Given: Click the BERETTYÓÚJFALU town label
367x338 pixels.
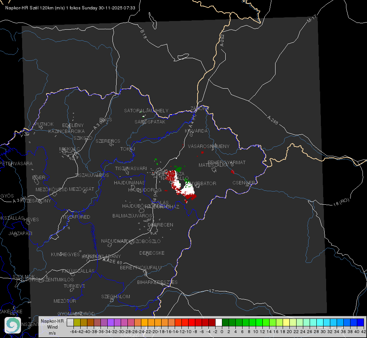Looking at the screenshot, I should coord(141,267).
